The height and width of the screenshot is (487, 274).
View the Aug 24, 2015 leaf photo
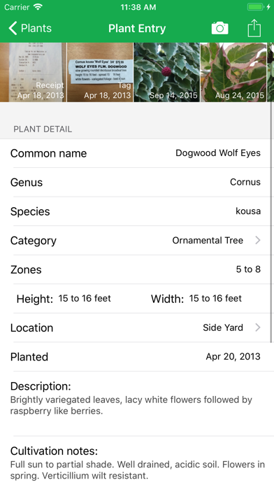click(233, 72)
